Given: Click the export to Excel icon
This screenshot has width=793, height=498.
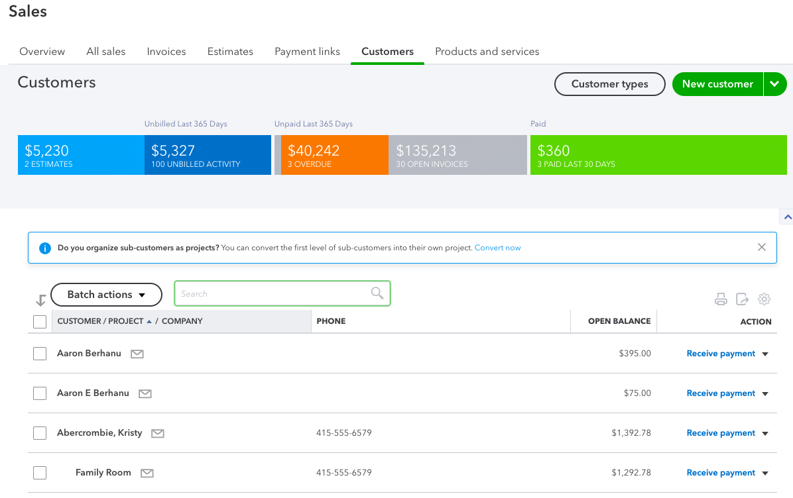Looking at the screenshot, I should [x=742, y=299].
